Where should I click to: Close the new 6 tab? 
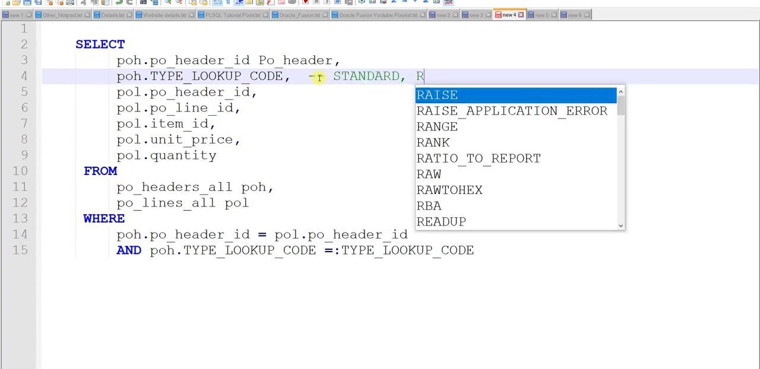point(587,15)
